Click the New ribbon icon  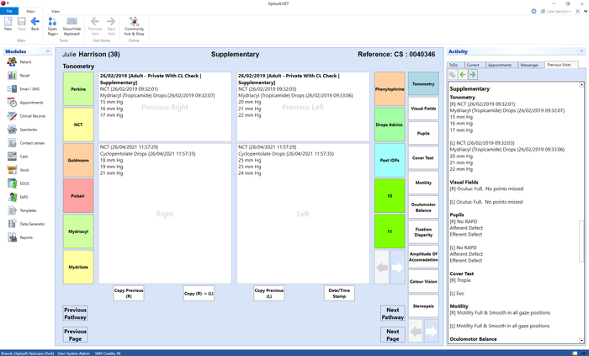(x=8, y=24)
